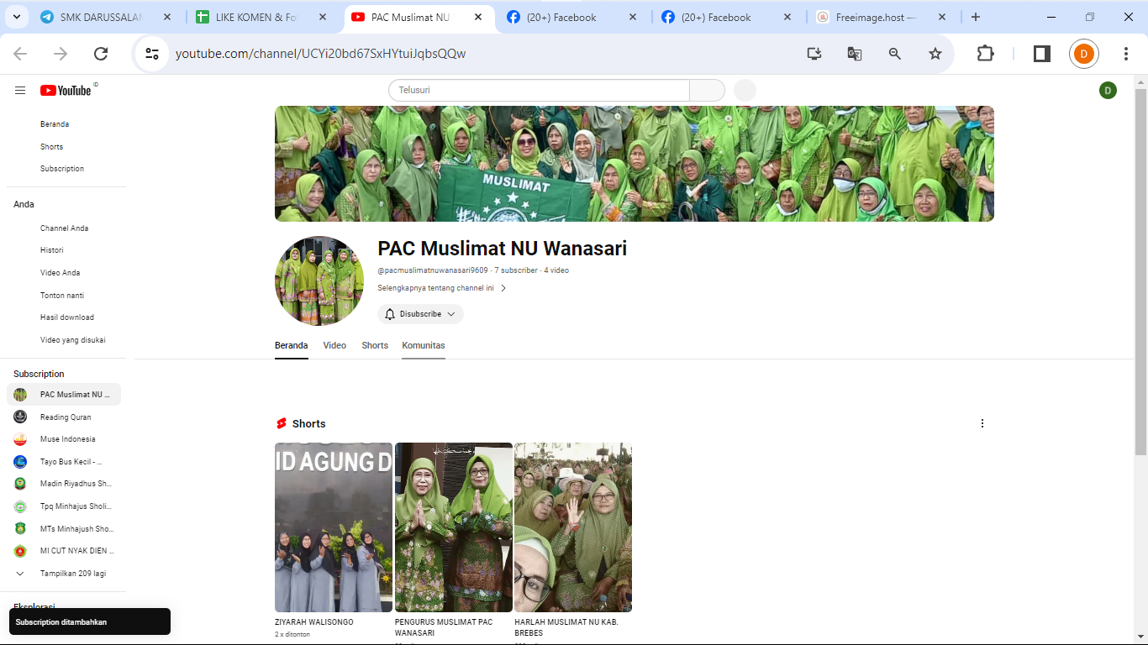Click the address bar URL
The height and width of the screenshot is (645, 1148).
point(320,54)
